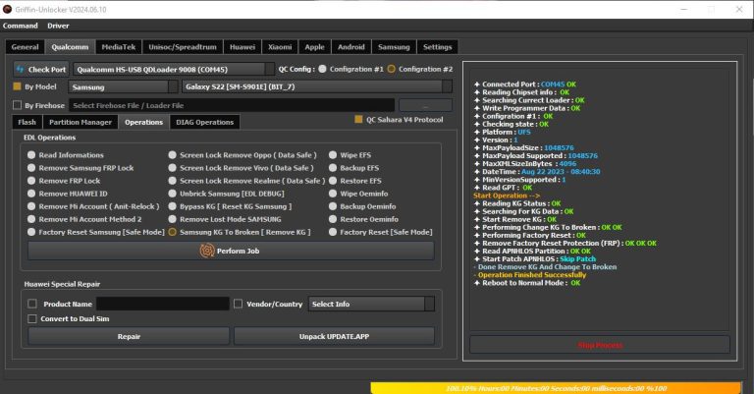Click the Griffin-Unlocker logo in title bar
Image resolution: width=754 pixels, height=394 pixels.
click(7, 8)
